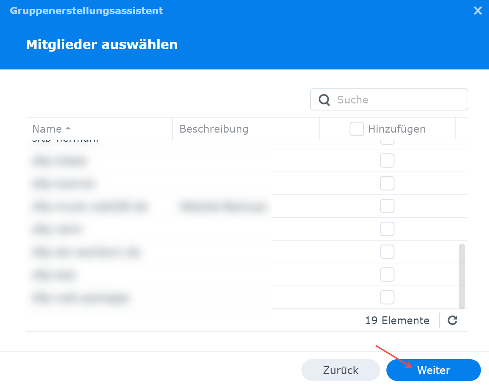The width and height of the screenshot is (489, 389).
Task: Click the Beschreibung column header
Action: 214,129
